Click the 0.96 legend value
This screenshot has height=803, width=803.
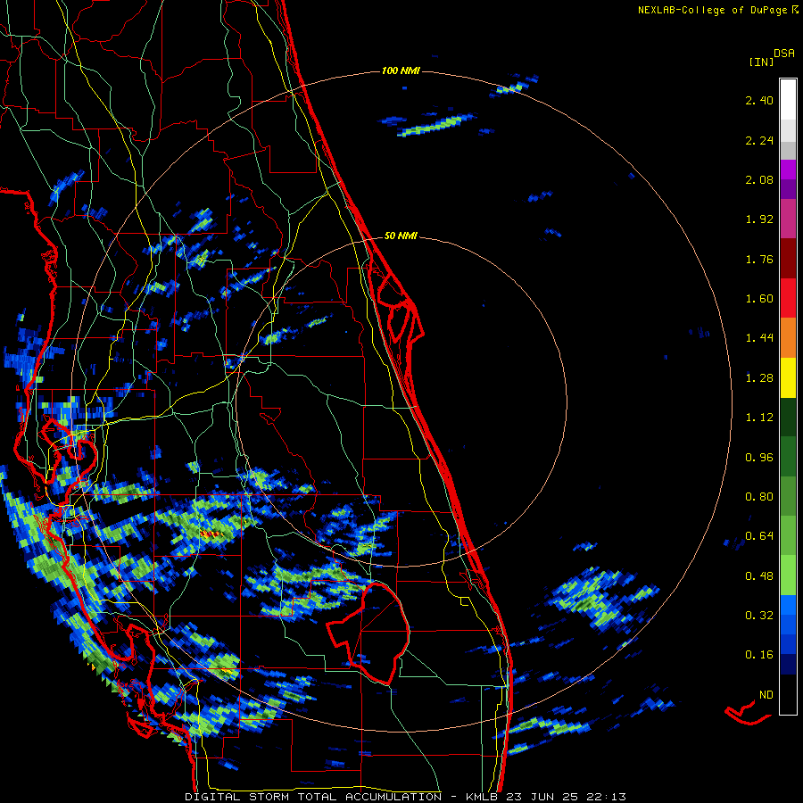tap(759, 458)
